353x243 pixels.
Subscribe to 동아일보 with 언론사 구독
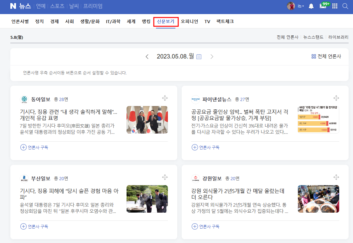tap(34, 148)
